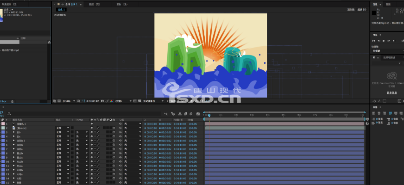Click the composition thumbnail in Project panel

[x=1, y=15]
